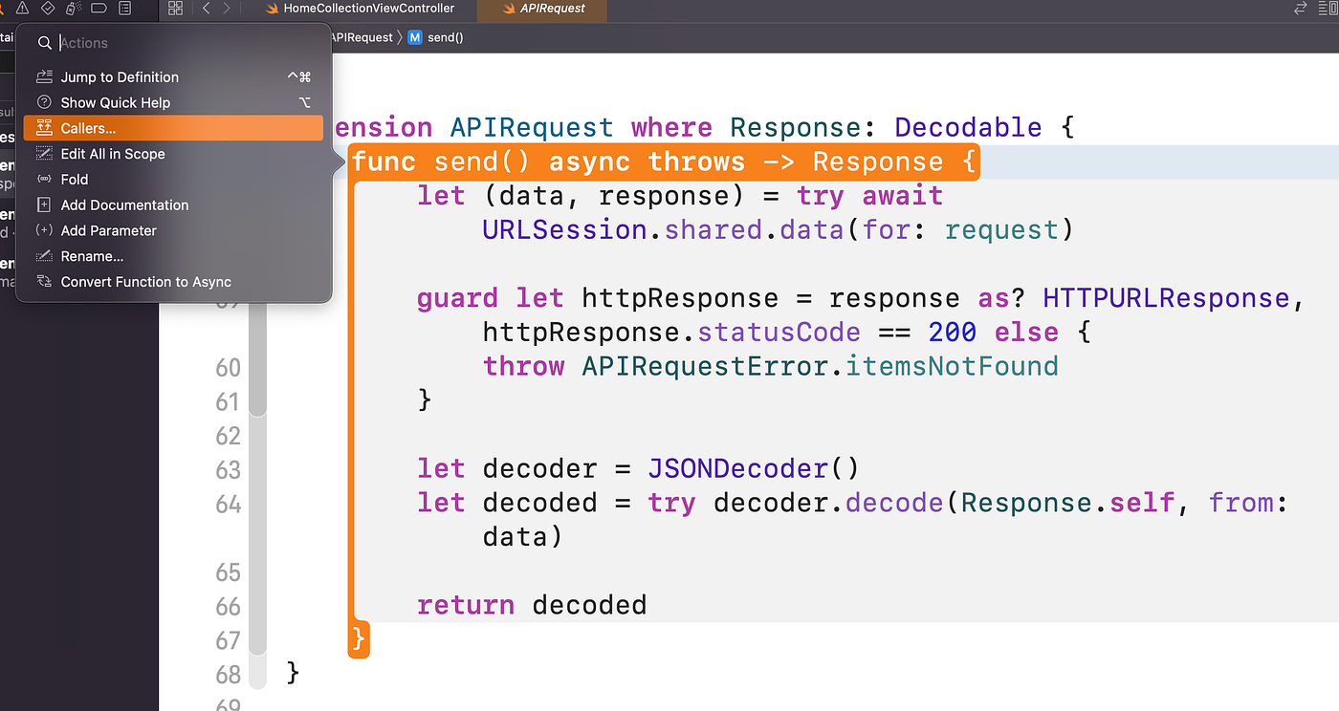Open the breakpoint navigator capsule icon
Screen dimensions: 1339x711
[99, 9]
